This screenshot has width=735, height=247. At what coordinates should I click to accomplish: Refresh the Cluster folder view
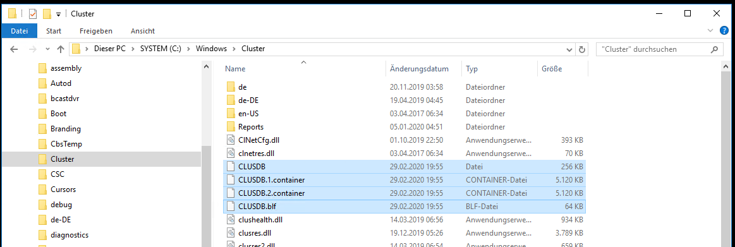pyautogui.click(x=581, y=49)
